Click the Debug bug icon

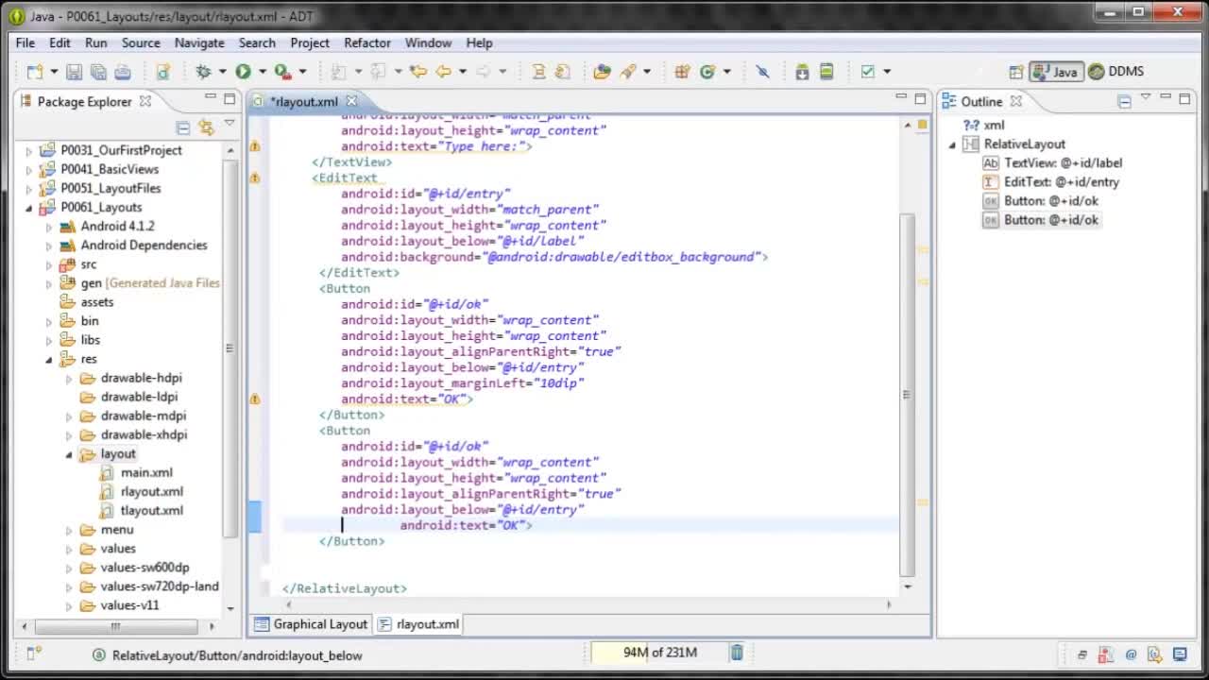pyautogui.click(x=203, y=72)
